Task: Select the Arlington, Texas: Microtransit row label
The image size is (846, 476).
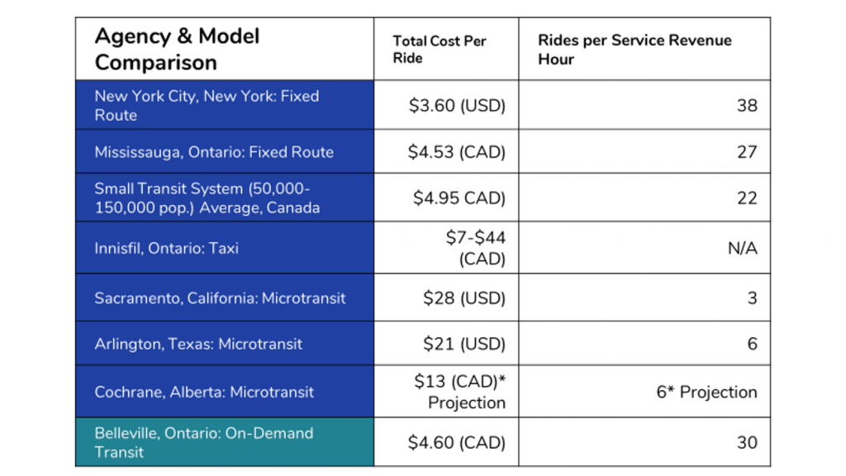Action: tap(198, 344)
